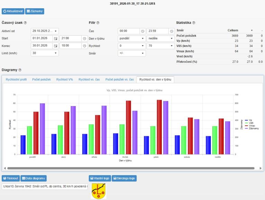
Task: Open the Start date calendar picker icon
Action: coord(55,38)
